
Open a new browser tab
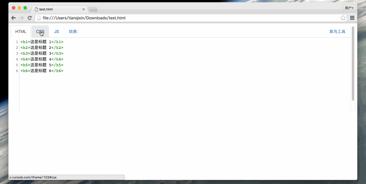93,10
